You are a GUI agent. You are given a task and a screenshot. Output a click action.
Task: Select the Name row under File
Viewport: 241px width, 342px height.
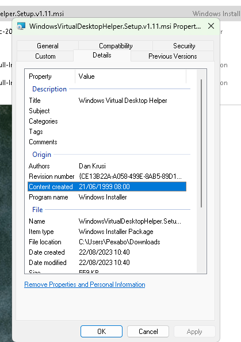(x=107, y=221)
